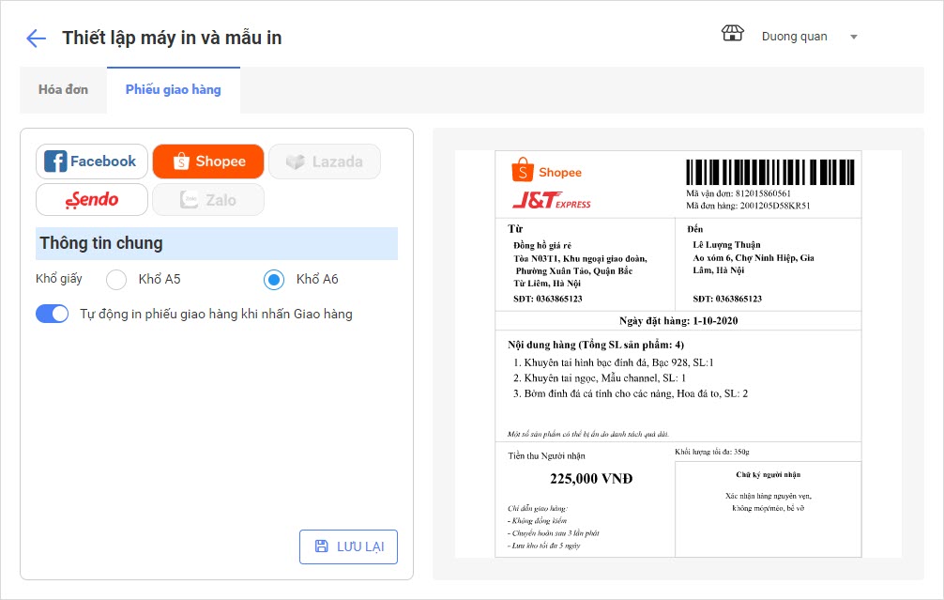Choose the Sendo template button
Viewport: 944px width, 600px height.
(x=92, y=200)
